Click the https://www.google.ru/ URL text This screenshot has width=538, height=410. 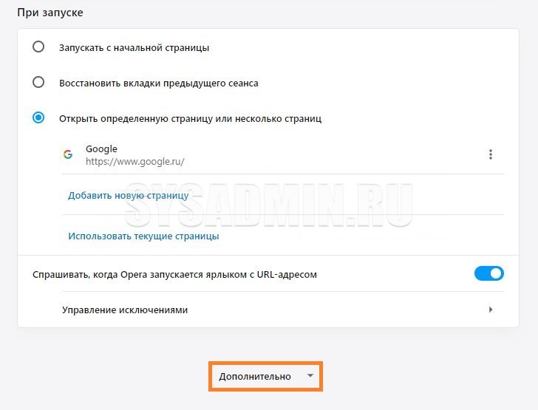point(134,161)
